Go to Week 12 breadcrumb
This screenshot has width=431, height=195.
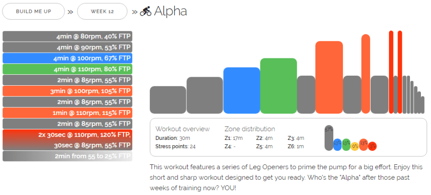point(102,11)
